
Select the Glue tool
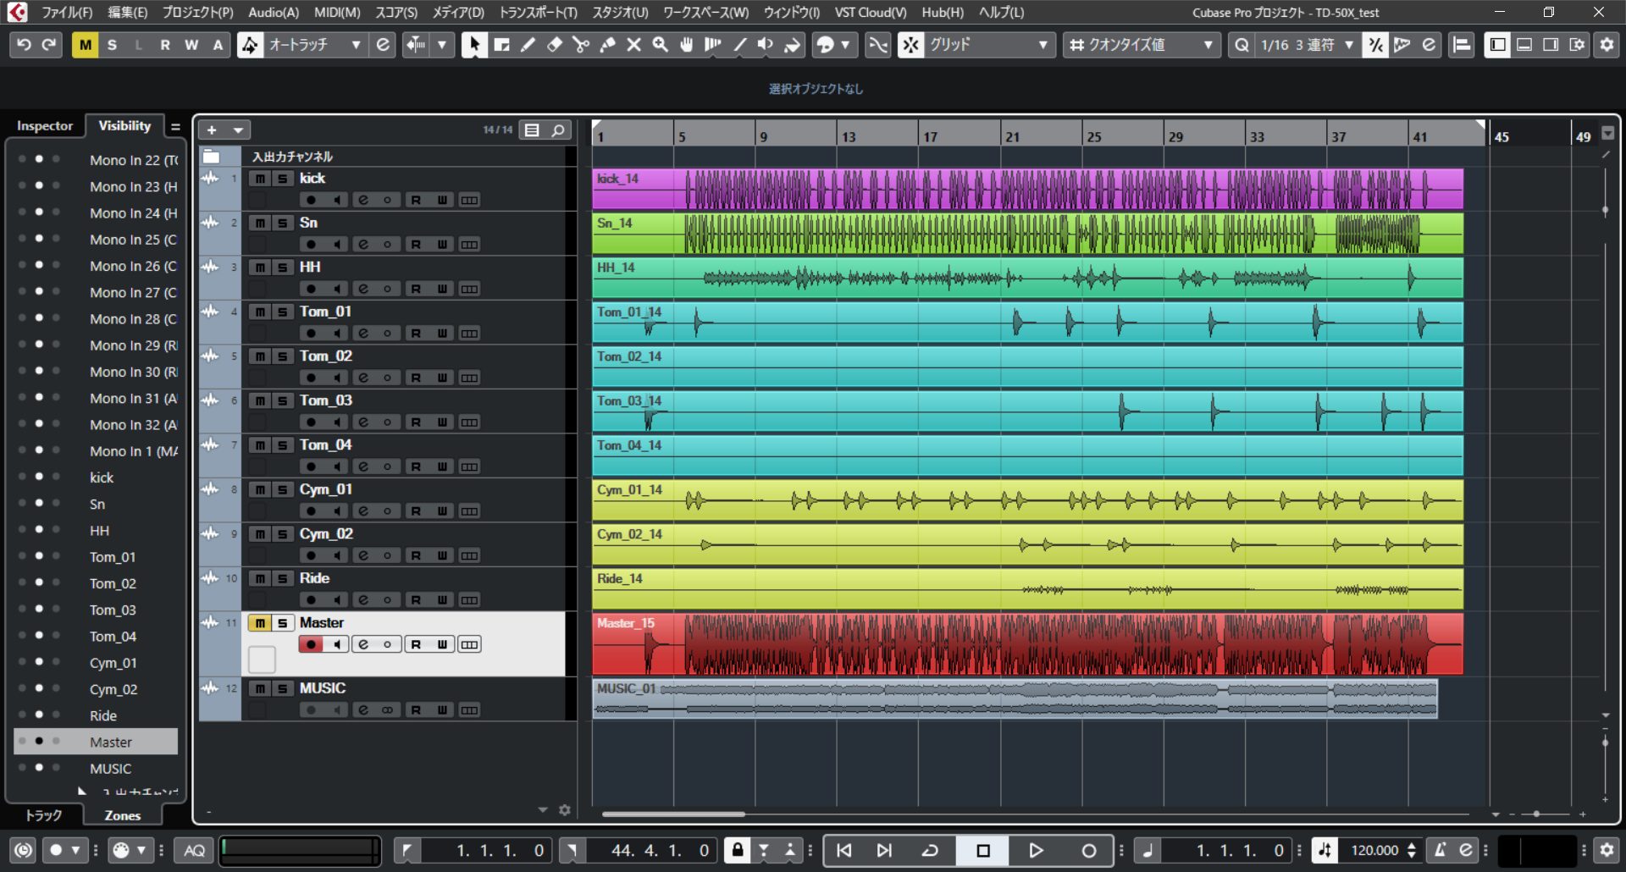607,45
